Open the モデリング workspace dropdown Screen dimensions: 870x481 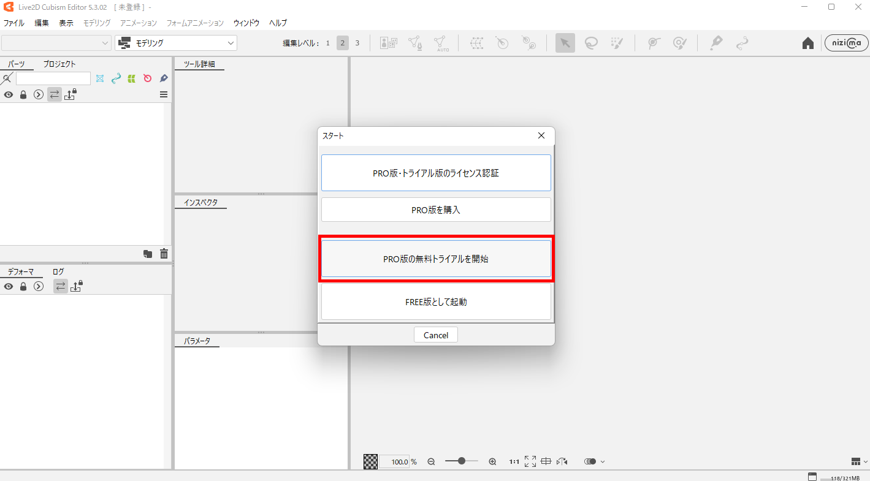tap(176, 43)
